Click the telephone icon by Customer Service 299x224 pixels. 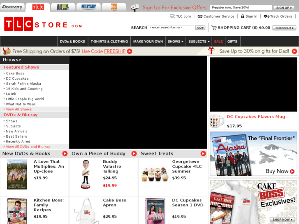click(200, 16)
